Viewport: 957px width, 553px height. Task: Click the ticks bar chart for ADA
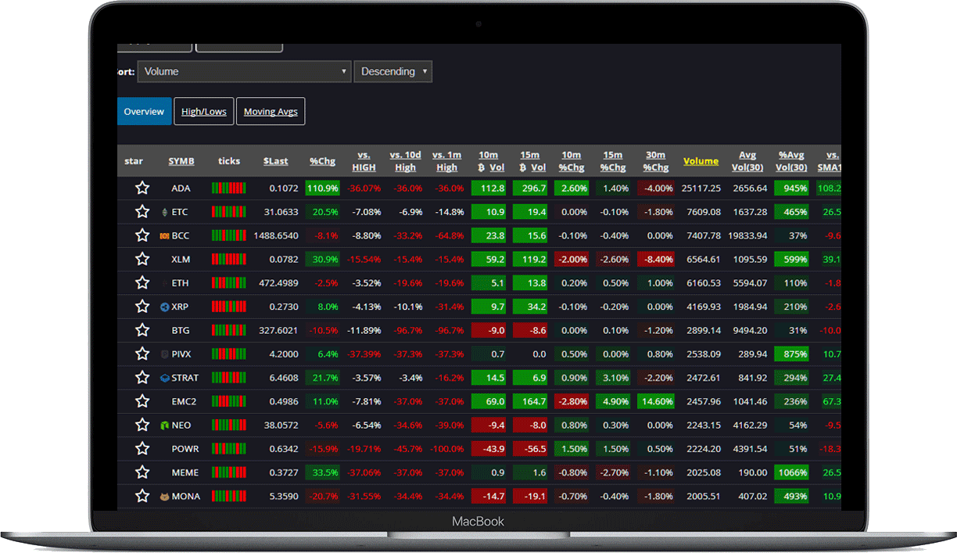(x=228, y=188)
